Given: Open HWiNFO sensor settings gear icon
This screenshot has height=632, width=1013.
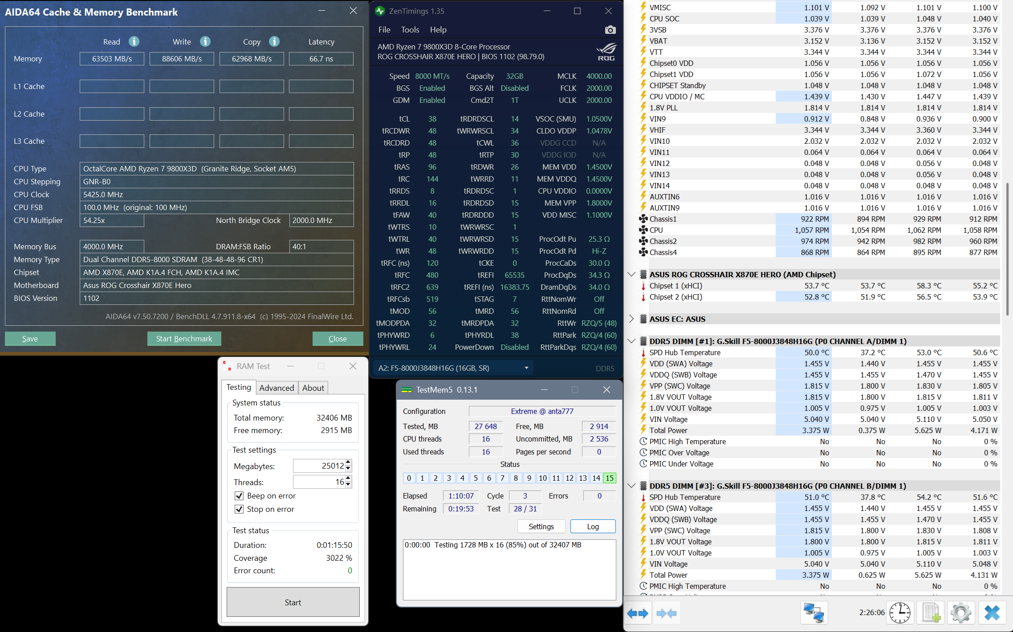Looking at the screenshot, I should (x=960, y=613).
